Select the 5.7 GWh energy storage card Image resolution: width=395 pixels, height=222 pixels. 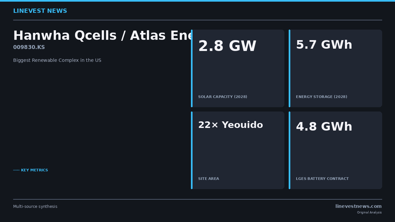(335, 68)
